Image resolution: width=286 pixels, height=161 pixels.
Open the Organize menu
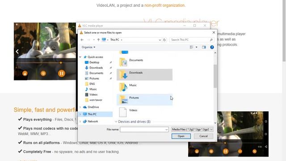88,47
